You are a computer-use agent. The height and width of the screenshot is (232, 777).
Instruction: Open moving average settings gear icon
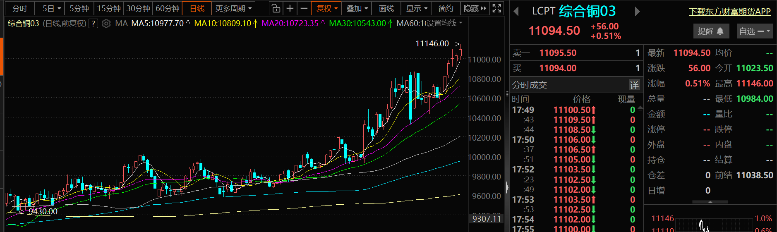tap(106, 24)
